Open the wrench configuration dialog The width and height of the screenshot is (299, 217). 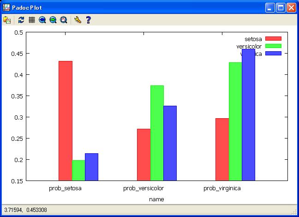point(78,20)
